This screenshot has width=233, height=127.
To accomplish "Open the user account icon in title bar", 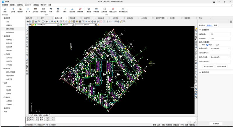I will (x=214, y=2).
